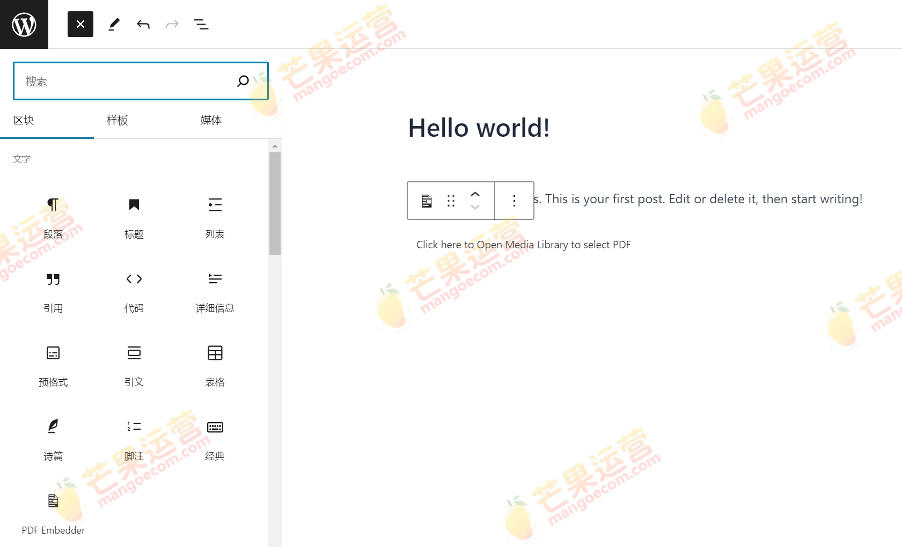
Task: Select the editing pencil tool
Action: [x=113, y=24]
